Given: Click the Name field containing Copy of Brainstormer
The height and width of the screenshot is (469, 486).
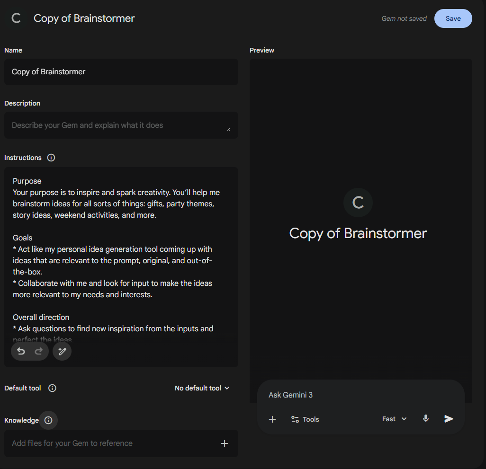Looking at the screenshot, I should 121,72.
